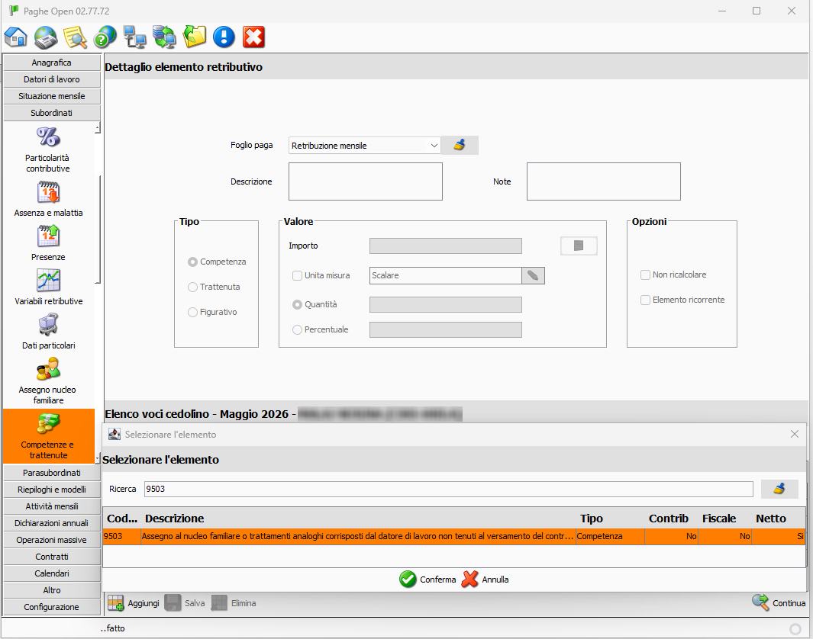Viewport: 813px width, 639px height.
Task: Expand the Riepiloghi e modelli section
Action: click(52, 490)
